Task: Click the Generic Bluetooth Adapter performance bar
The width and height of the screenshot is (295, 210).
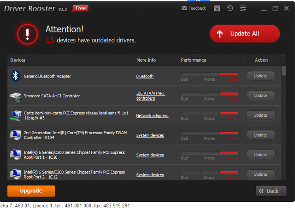Action: pyautogui.click(x=210, y=74)
